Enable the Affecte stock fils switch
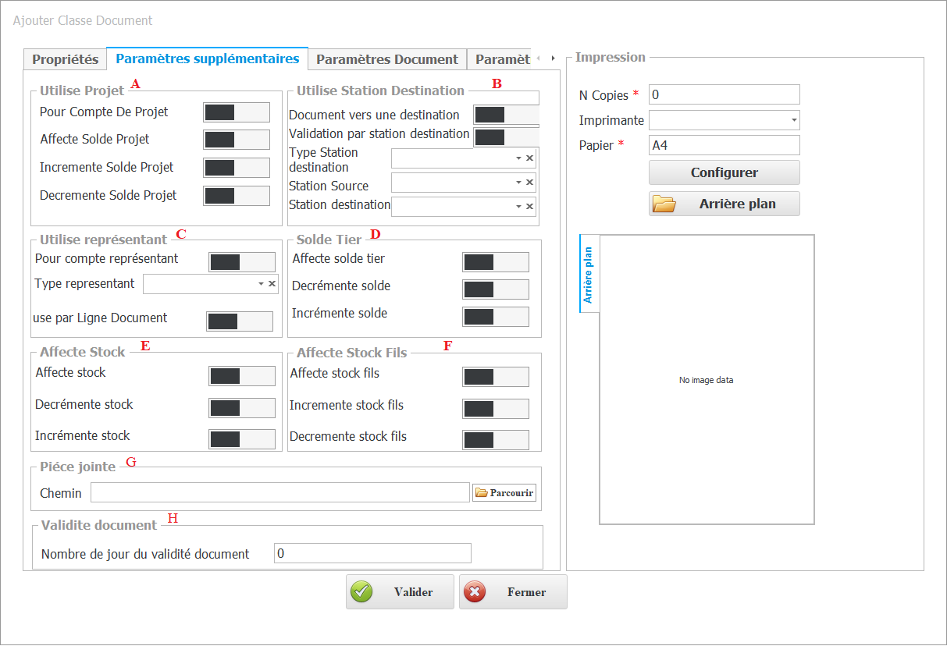947x646 pixels. [495, 377]
